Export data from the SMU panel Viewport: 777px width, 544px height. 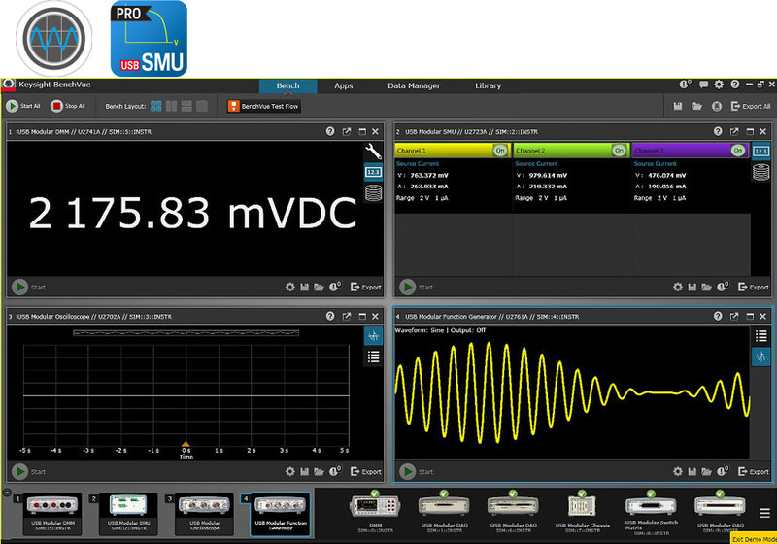point(754,287)
